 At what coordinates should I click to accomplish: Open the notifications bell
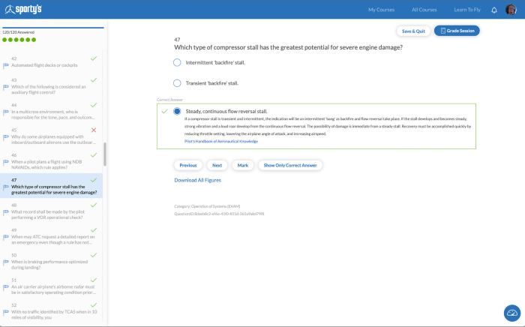pyautogui.click(x=494, y=10)
